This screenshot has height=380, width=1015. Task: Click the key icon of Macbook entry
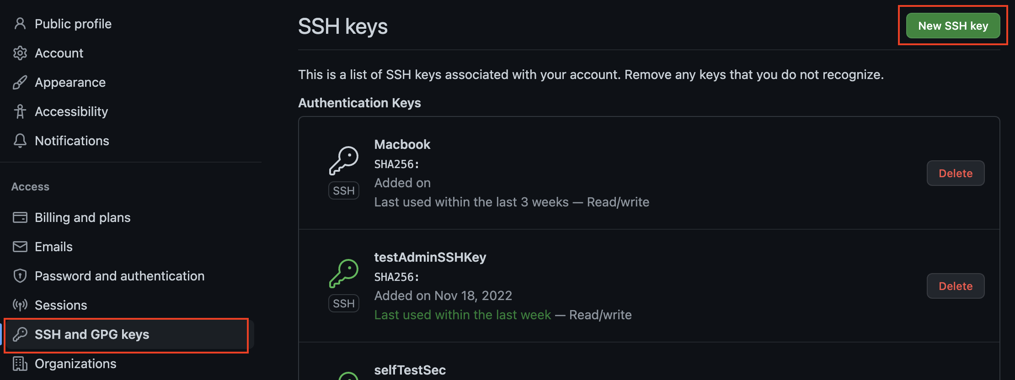point(344,161)
